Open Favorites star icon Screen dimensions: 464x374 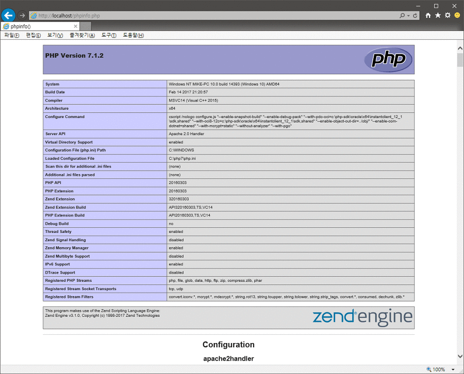tap(438, 15)
